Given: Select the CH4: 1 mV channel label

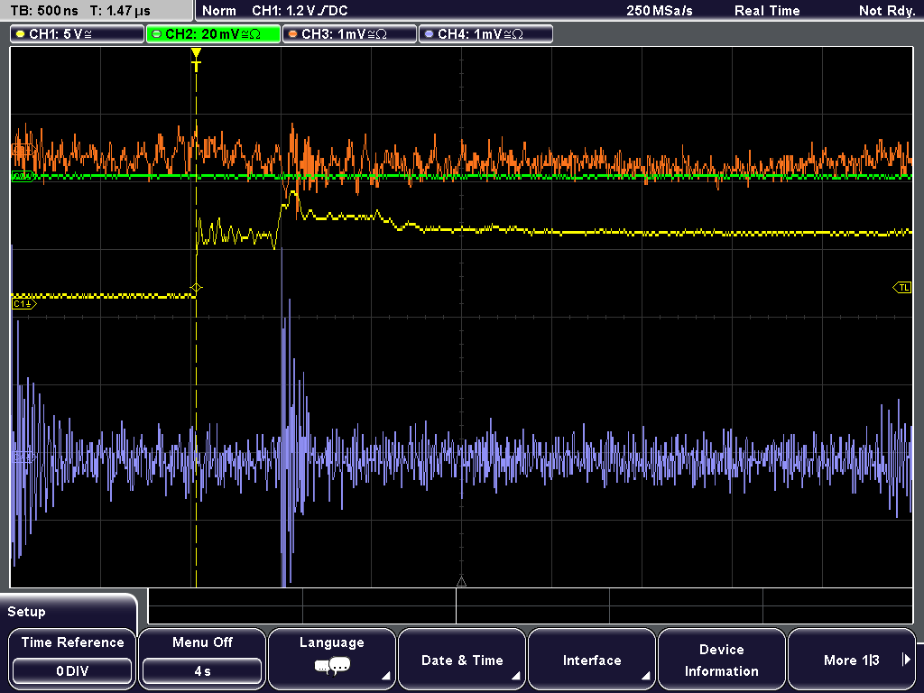Looking at the screenshot, I should tap(485, 34).
